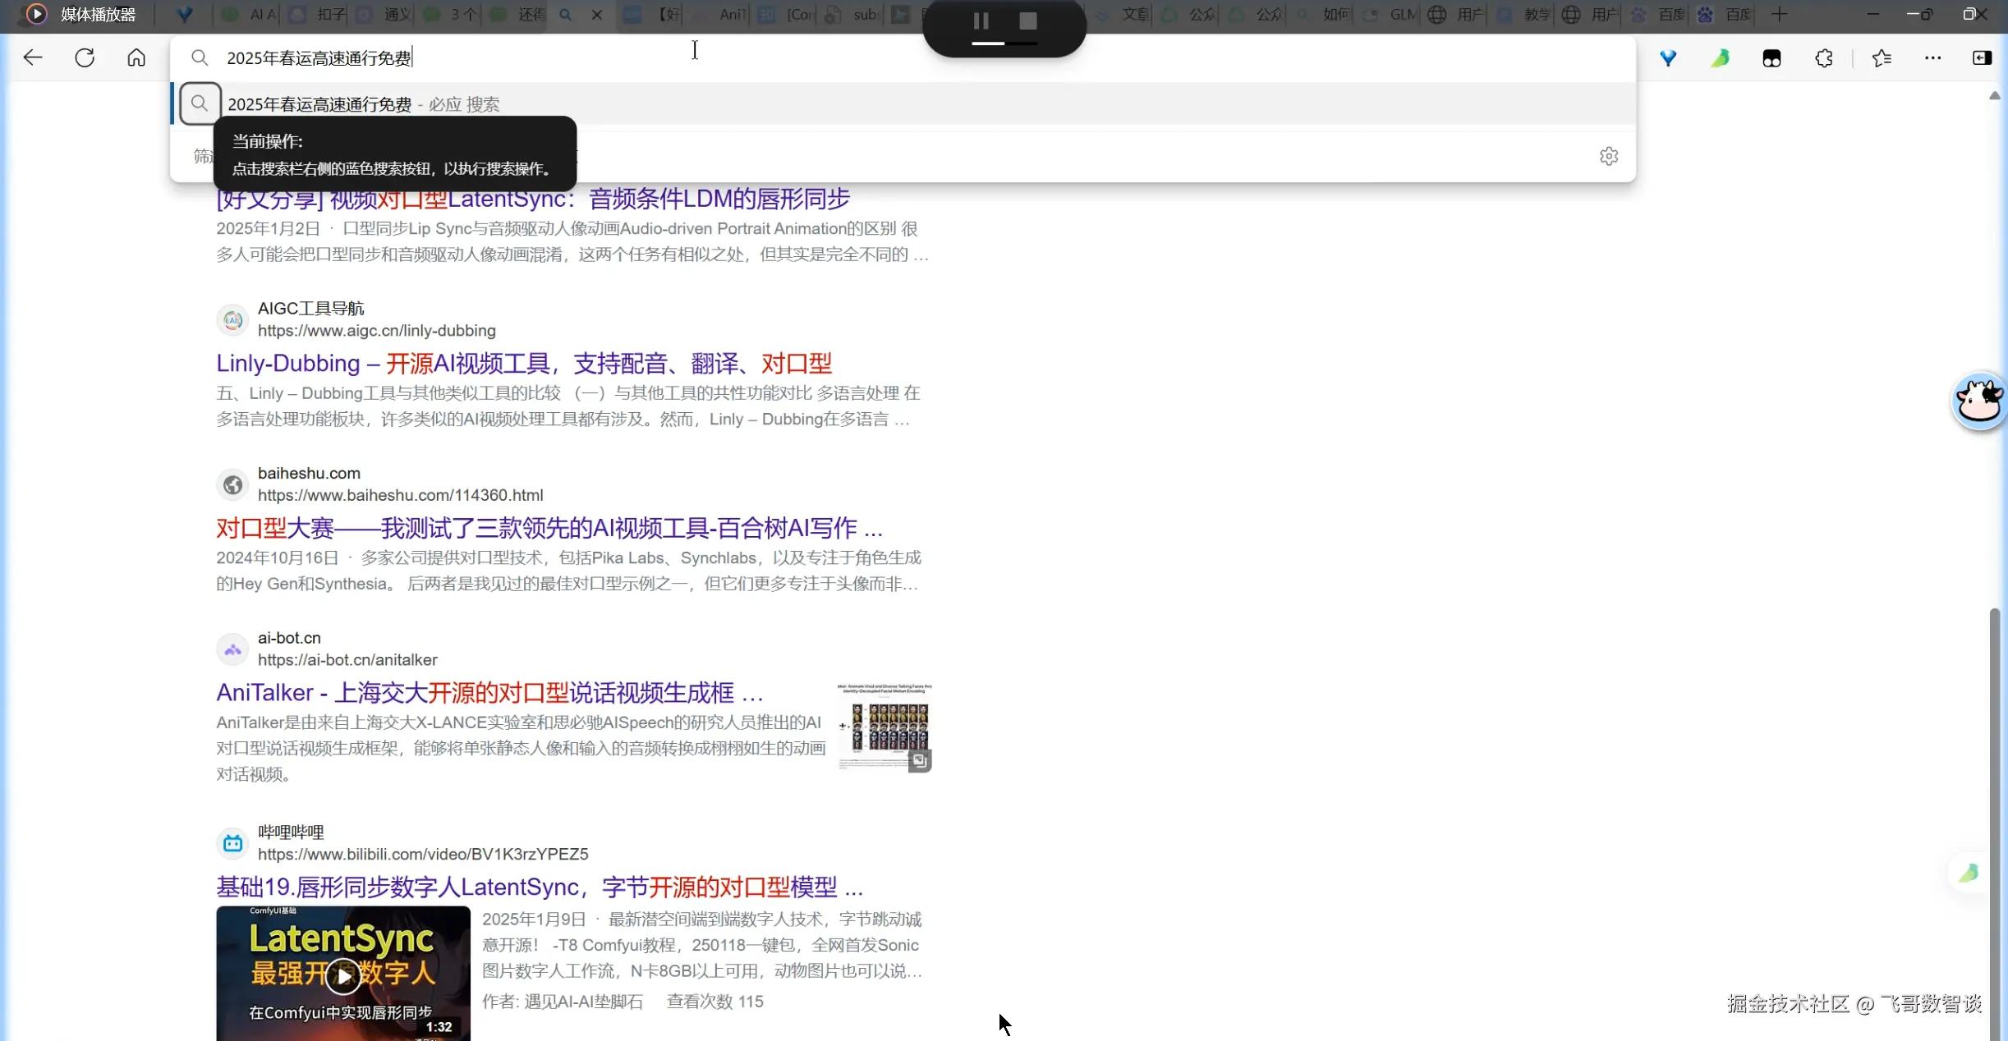2008x1041 pixels.
Task: Click the gear icon in search dropdown
Action: pos(1608,156)
